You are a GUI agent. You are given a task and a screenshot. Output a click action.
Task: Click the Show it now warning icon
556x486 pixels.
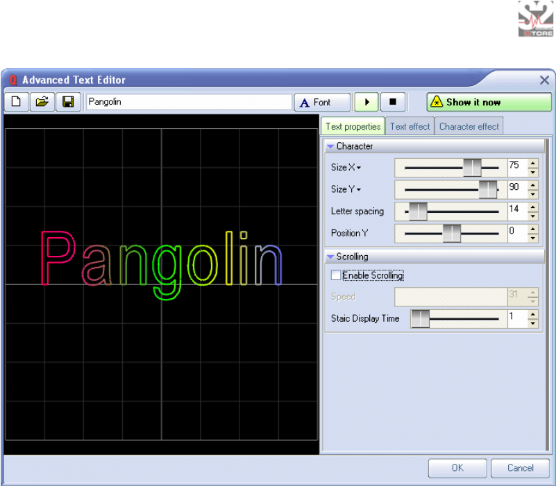[x=436, y=101]
